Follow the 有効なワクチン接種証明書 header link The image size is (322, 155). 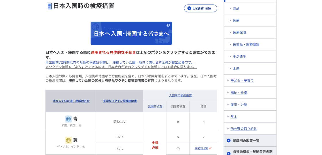point(120,101)
